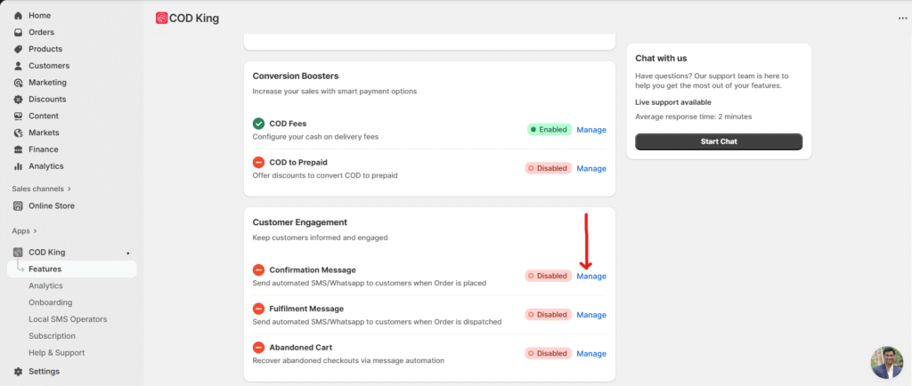This screenshot has height=386, width=912.
Task: Click Manage link for Abandoned Cart
Action: [591, 354]
